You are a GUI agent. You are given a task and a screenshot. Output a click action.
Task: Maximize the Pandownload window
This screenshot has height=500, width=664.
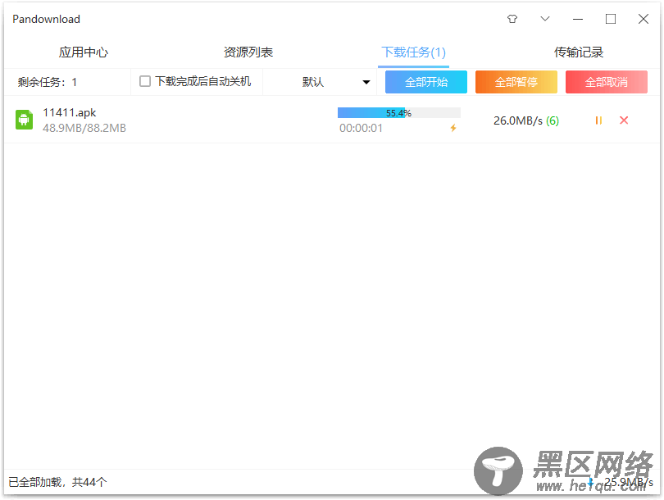click(611, 19)
